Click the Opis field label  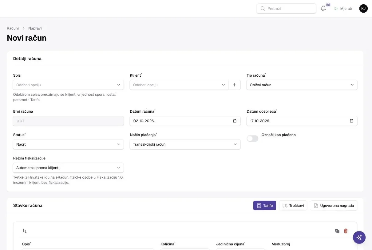pyautogui.click(x=26, y=244)
